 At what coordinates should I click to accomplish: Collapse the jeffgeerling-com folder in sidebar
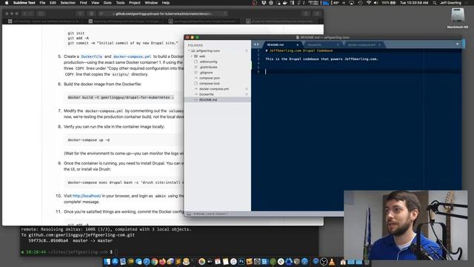[x=189, y=51]
